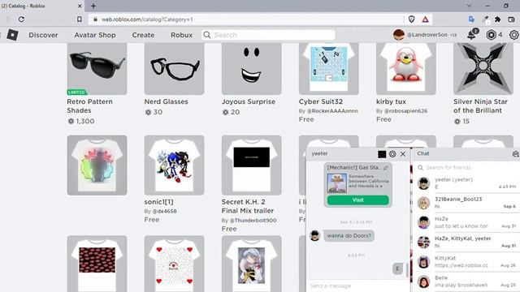Click the Chat panel header title
This screenshot has height=292, width=520.
click(x=422, y=153)
